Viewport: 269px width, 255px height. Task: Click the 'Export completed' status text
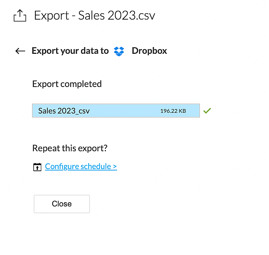pos(67,84)
